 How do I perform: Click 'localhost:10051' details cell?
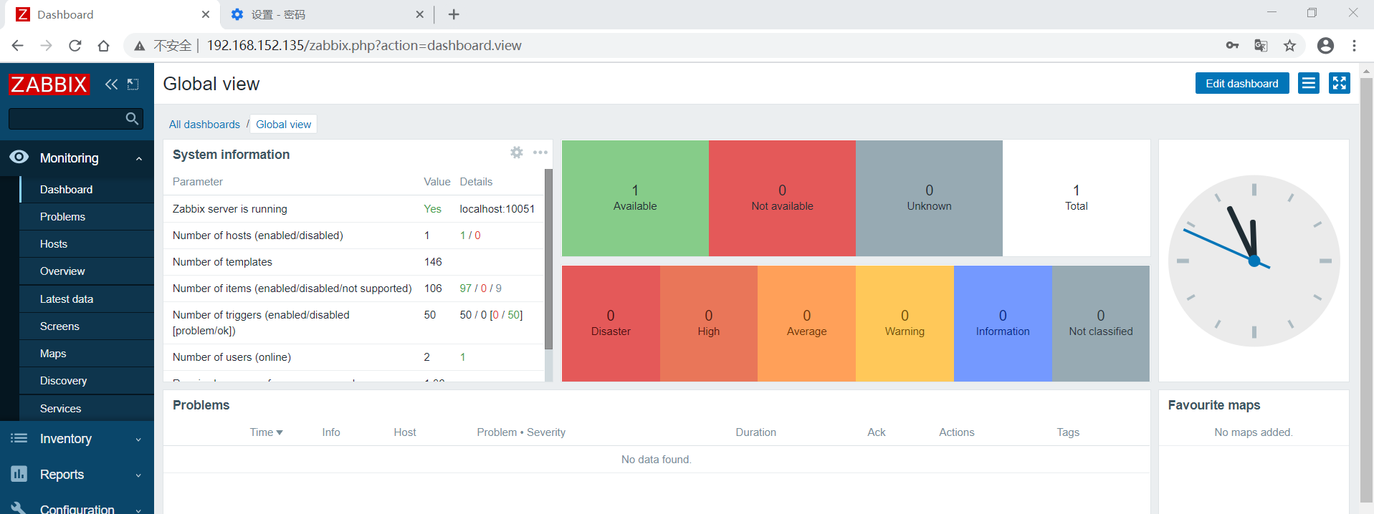click(x=497, y=209)
